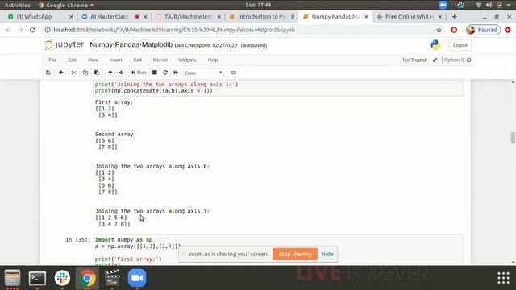This screenshot has width=516, height=290.
Task: Click the Zoom tray icon in top bar
Action: pos(443,5)
